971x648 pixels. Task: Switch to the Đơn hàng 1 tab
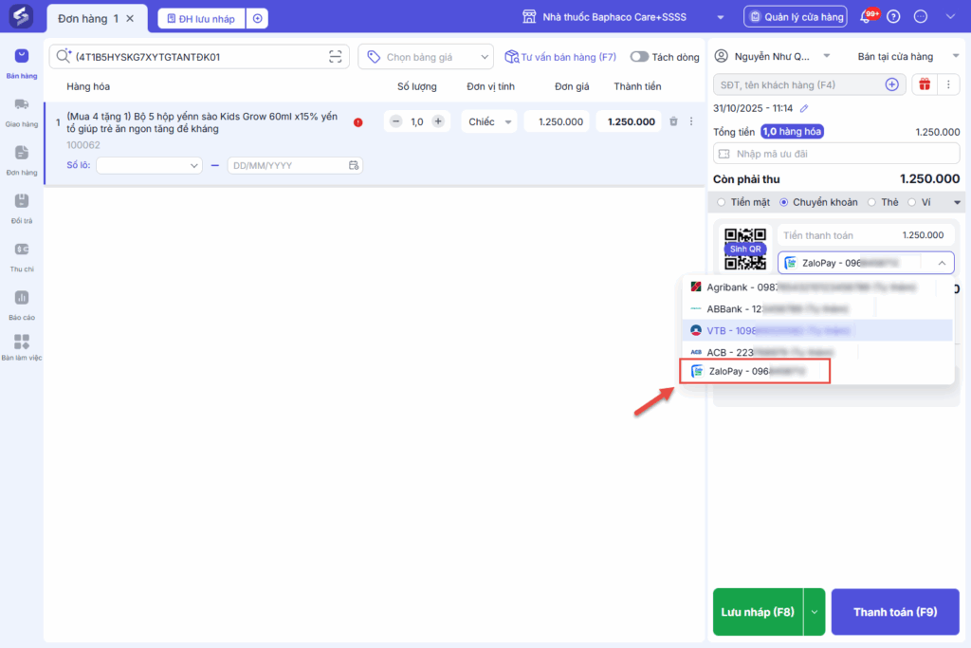[88, 19]
